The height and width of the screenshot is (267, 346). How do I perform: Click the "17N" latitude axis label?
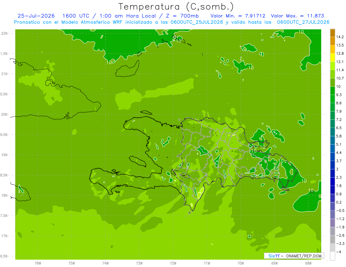[x=5, y=236]
